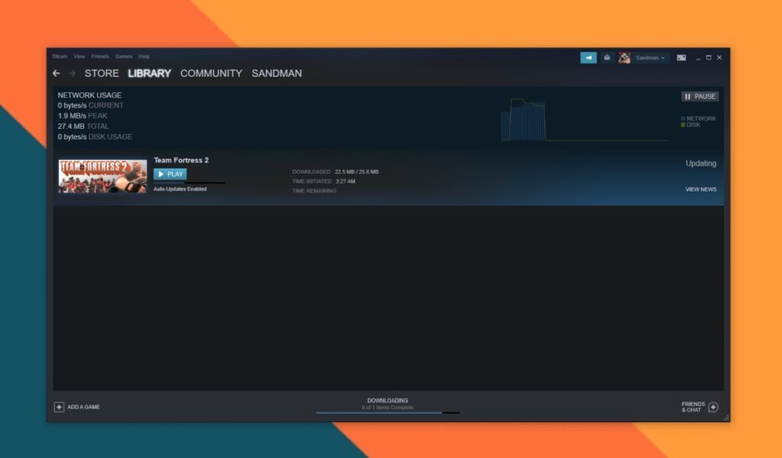Switch to Big Picture mode icon

coord(682,57)
